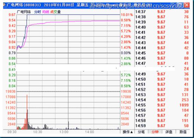Click the 13:00 time axis marker
Image resolution: width=194 pixels, height=138 pixels.
click(64, 132)
